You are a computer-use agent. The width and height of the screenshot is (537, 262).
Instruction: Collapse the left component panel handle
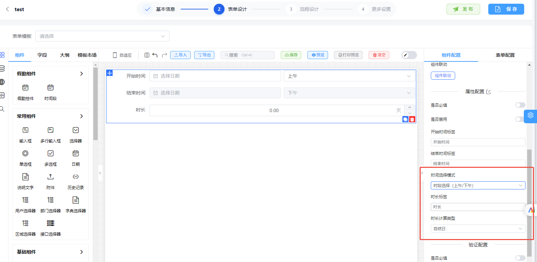[x=100, y=173]
